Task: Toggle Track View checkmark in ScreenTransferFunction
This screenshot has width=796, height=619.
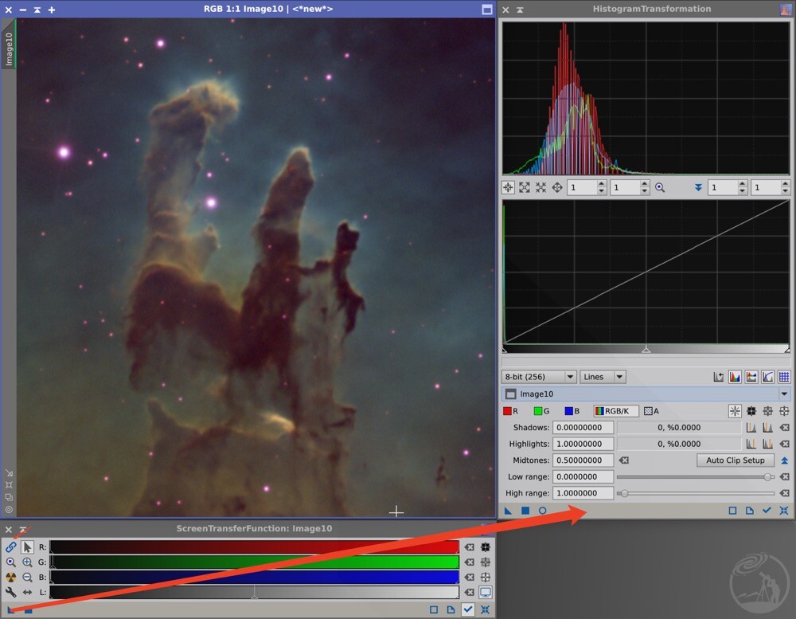Action: coord(468,609)
